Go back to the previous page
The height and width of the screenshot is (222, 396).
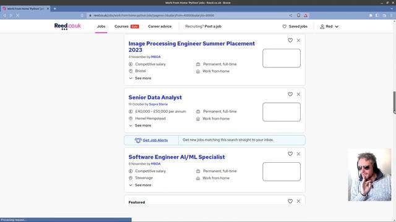point(4,15)
